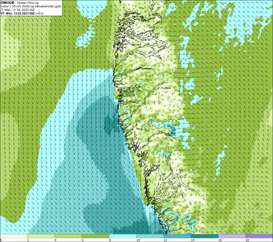Click the medium green 4–6 m/s legend swatch
The height and width of the screenshot is (242, 273).
(x=68, y=236)
